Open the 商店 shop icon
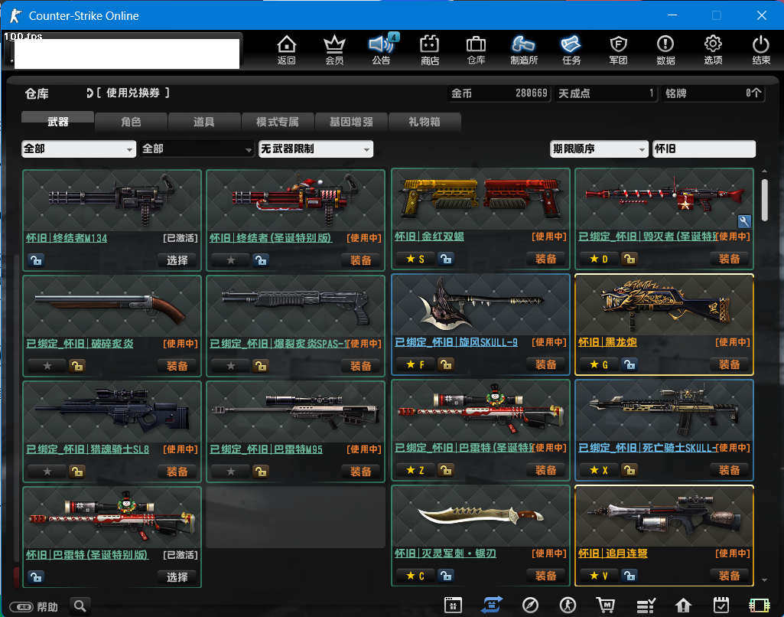 [x=430, y=50]
